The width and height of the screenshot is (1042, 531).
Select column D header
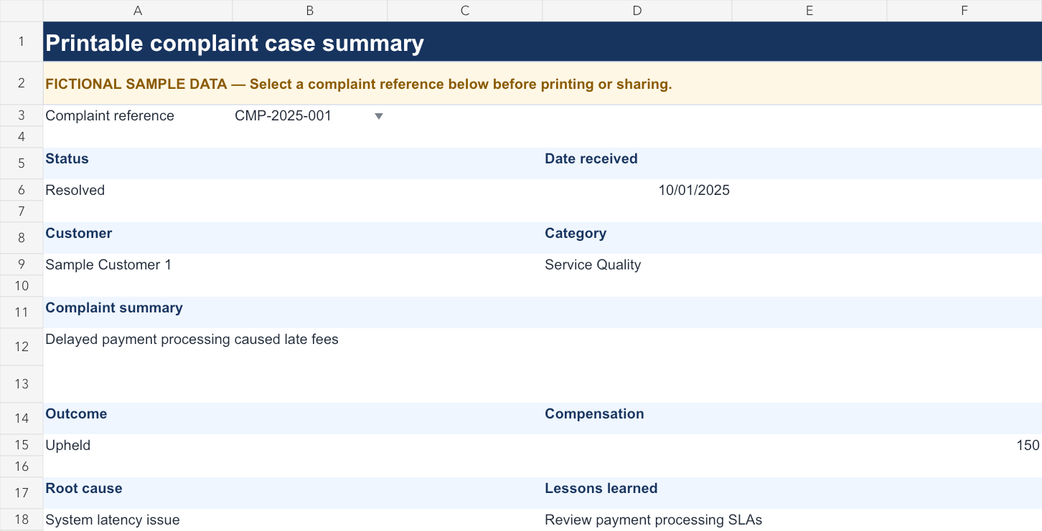click(637, 10)
